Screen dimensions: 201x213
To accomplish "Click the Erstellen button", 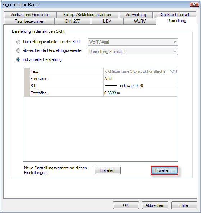I will pos(108,170).
